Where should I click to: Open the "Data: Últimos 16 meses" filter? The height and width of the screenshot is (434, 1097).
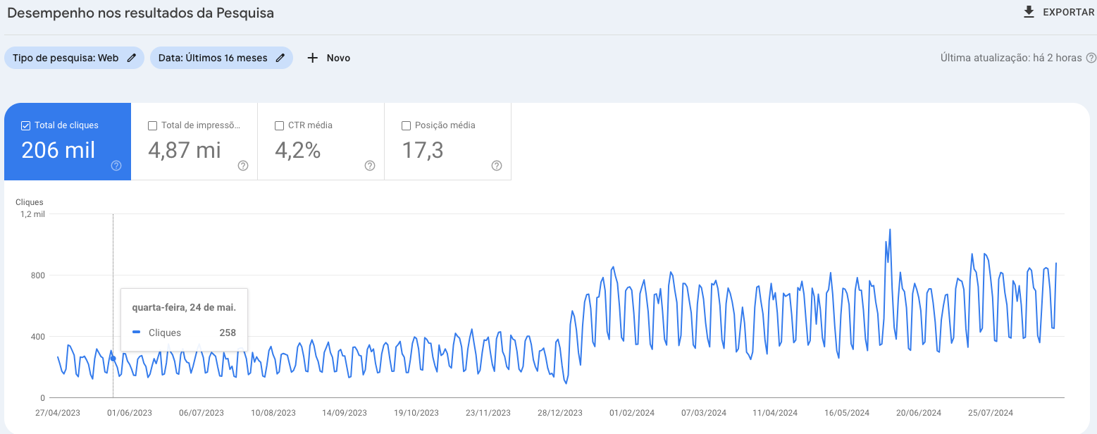(213, 58)
